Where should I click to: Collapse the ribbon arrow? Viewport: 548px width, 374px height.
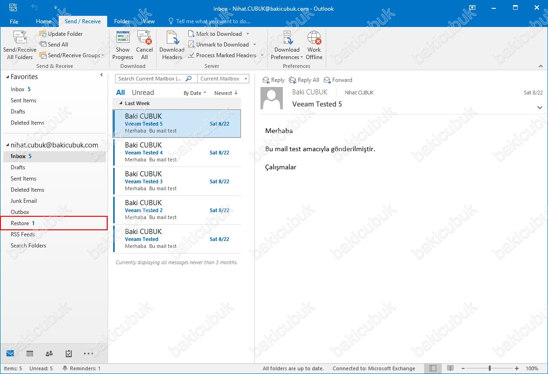(x=541, y=66)
